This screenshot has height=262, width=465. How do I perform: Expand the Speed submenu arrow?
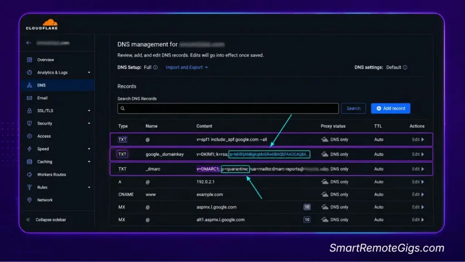click(x=89, y=149)
